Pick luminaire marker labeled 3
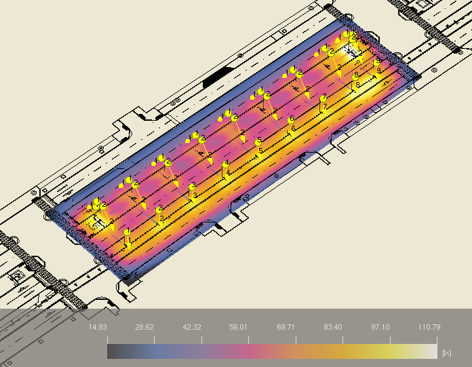This screenshot has width=472, height=367. (193, 187)
